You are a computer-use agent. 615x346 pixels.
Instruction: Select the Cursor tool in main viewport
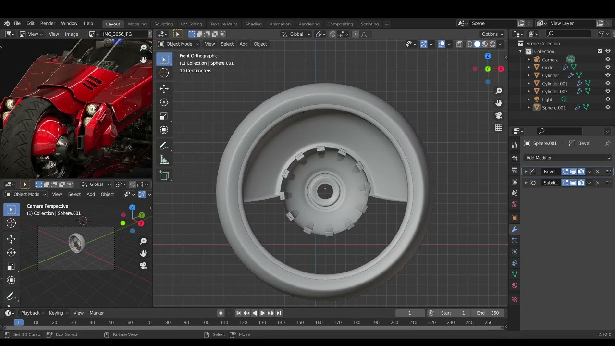(164, 73)
